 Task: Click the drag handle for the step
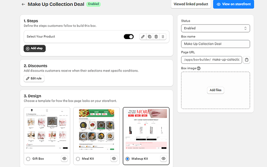[x=163, y=37]
